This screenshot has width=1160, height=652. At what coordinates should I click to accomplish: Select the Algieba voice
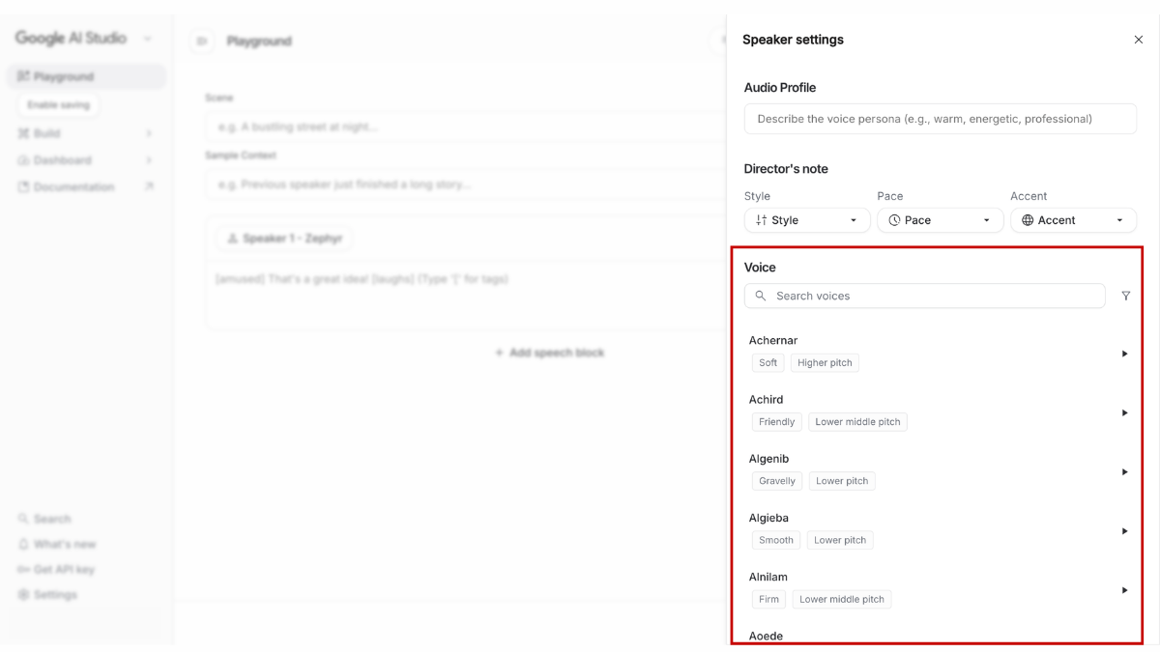coord(768,518)
